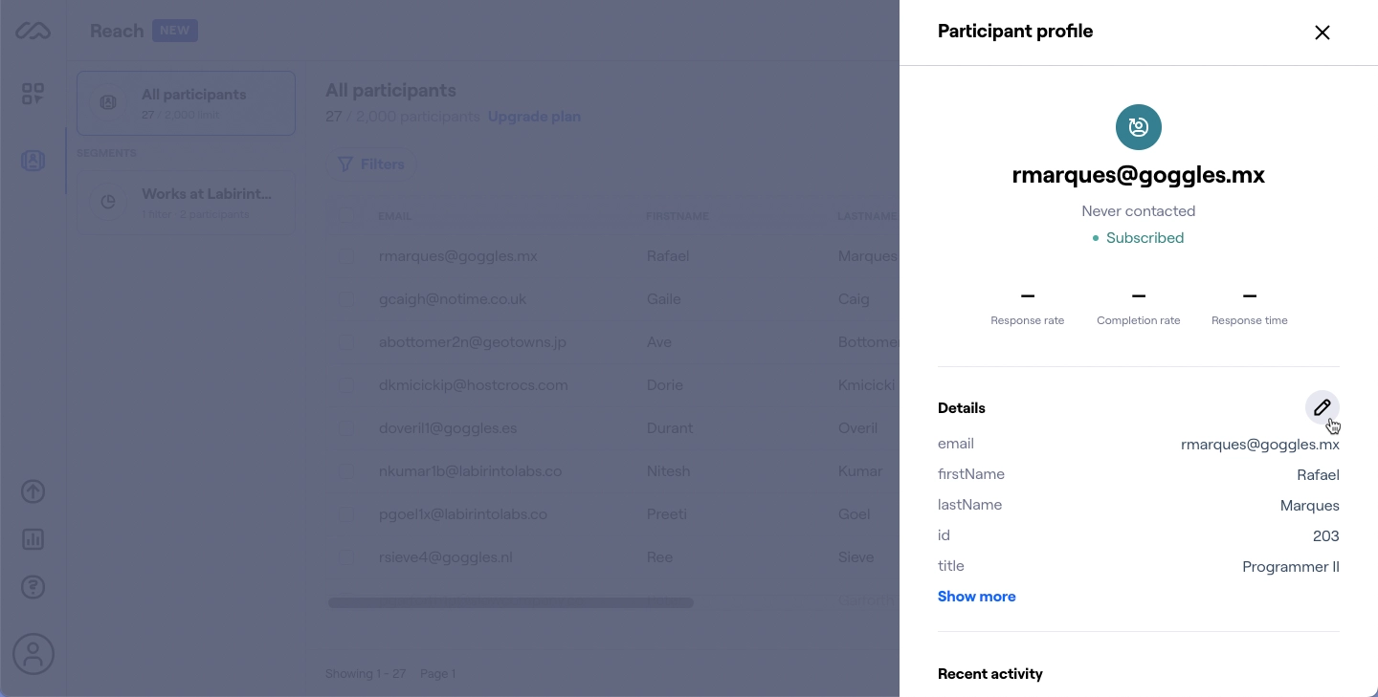Tick the checkbox next to doveril1@goggles.es
Viewport: 1378px width, 697px height.
[x=347, y=428]
